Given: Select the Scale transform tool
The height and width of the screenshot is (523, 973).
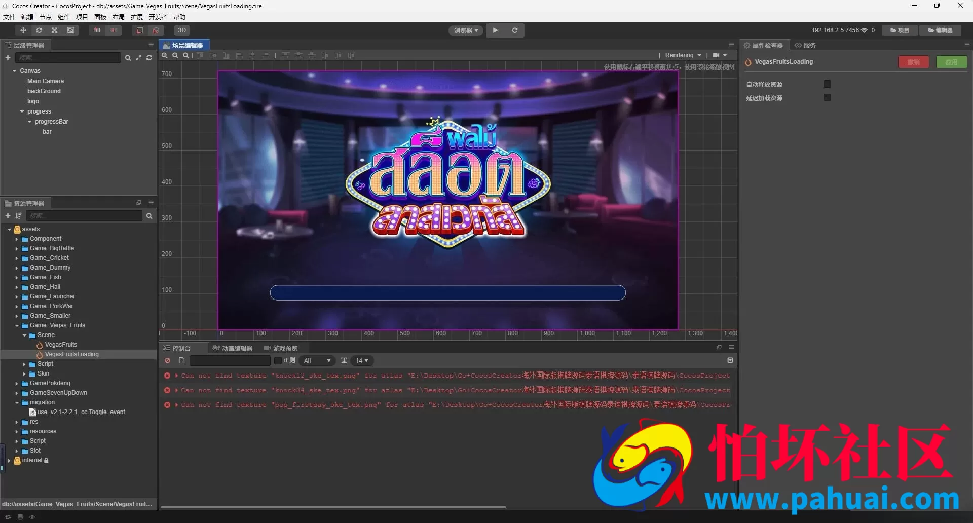Looking at the screenshot, I should (x=55, y=30).
